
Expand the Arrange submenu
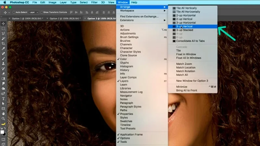click(142, 7)
